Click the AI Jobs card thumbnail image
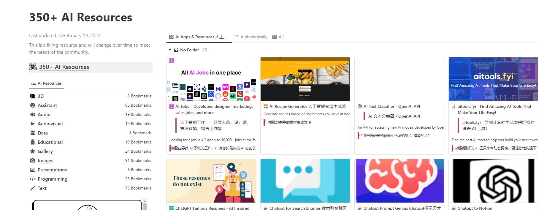Viewport: 539px width, 210px height. (x=211, y=79)
